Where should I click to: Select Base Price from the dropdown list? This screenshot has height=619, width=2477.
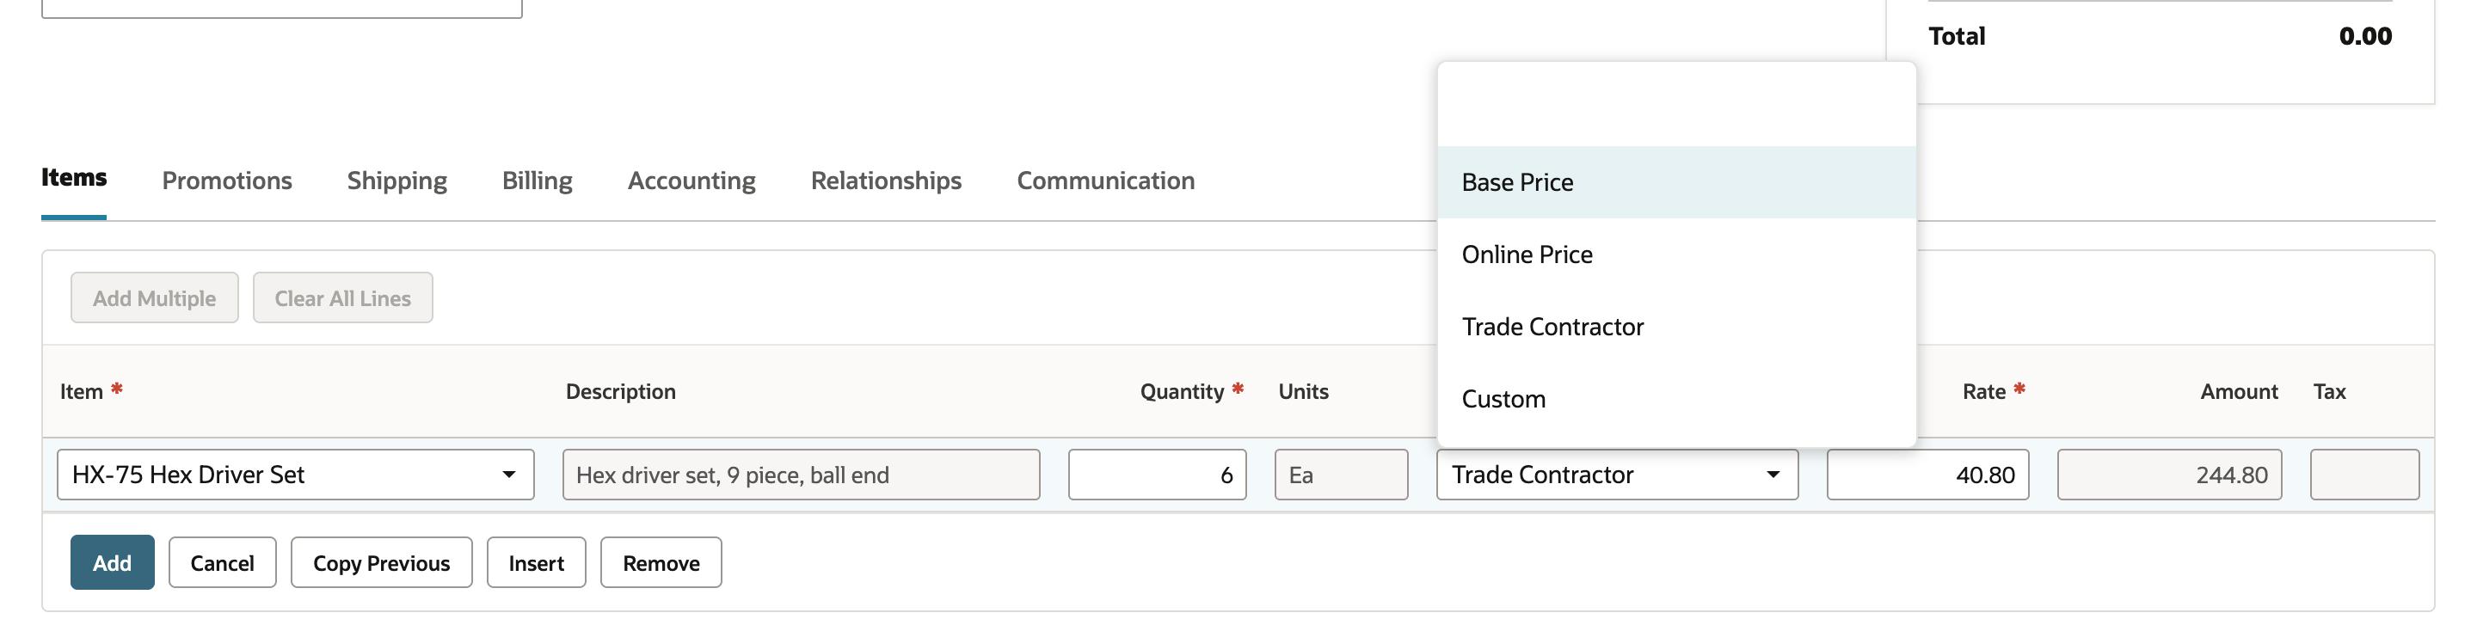tap(1676, 182)
